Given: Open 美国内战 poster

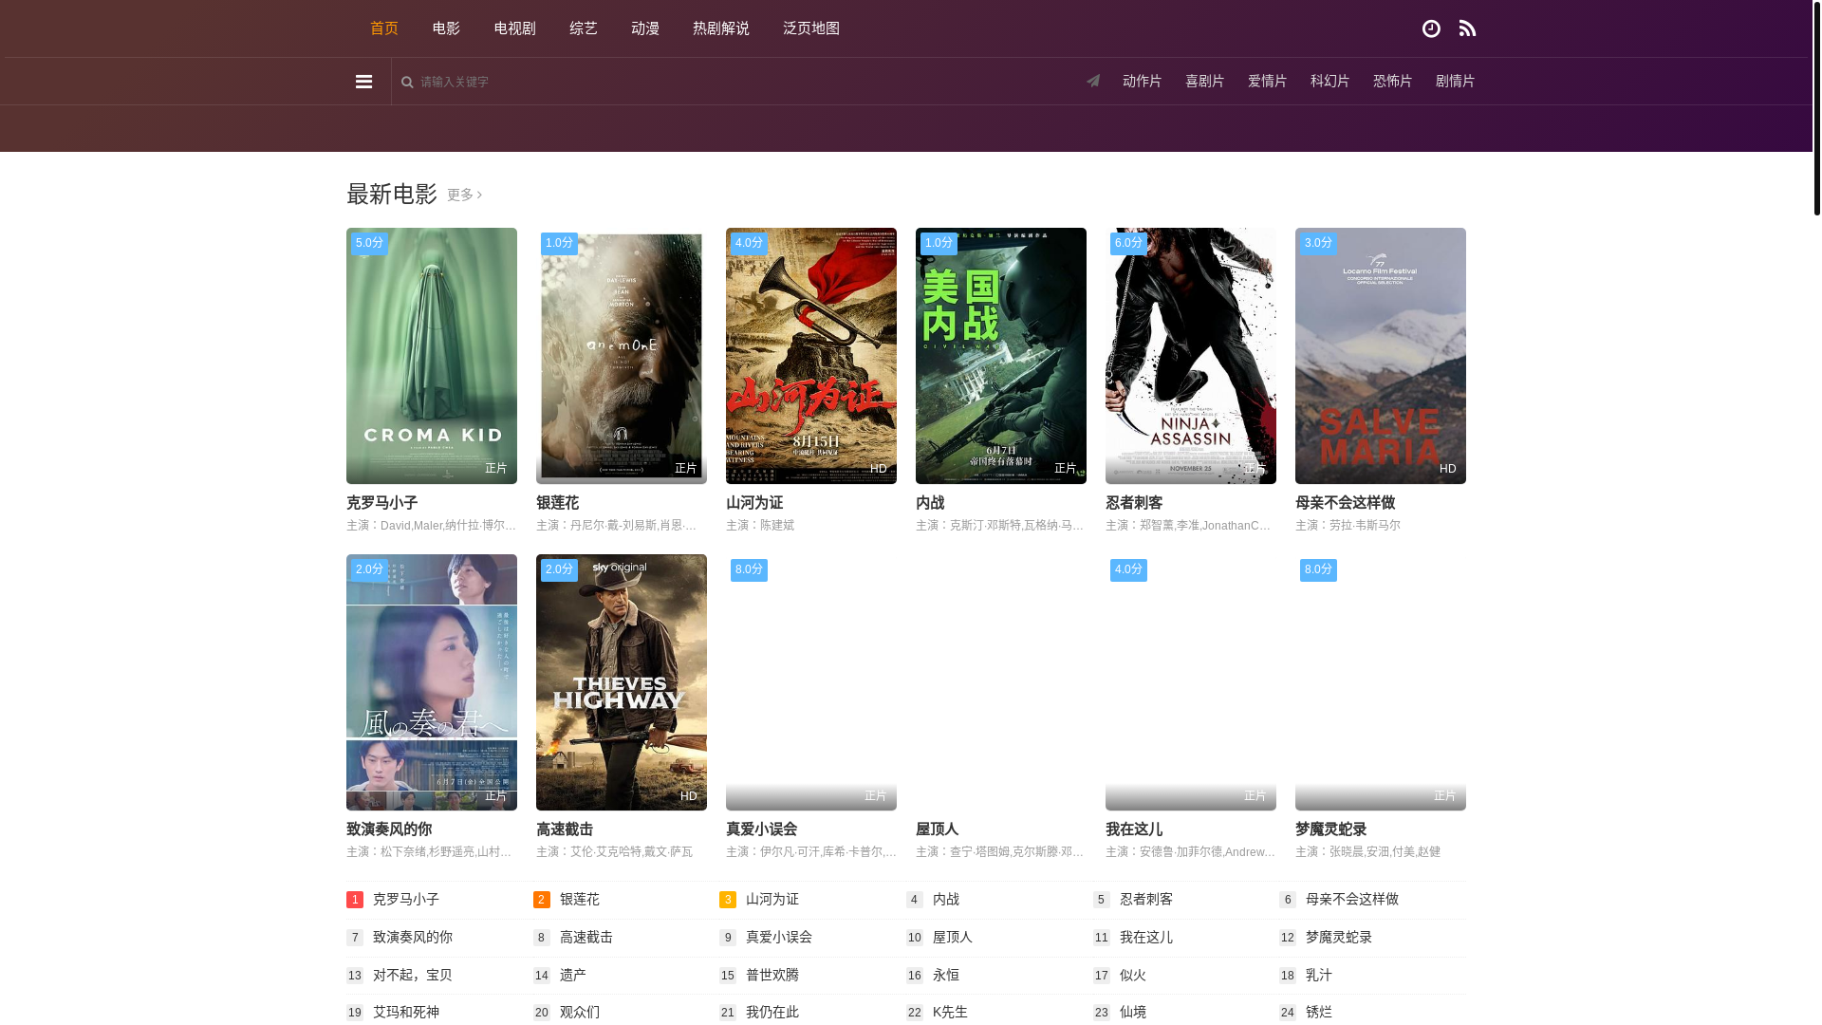Looking at the screenshot, I should point(1001,356).
